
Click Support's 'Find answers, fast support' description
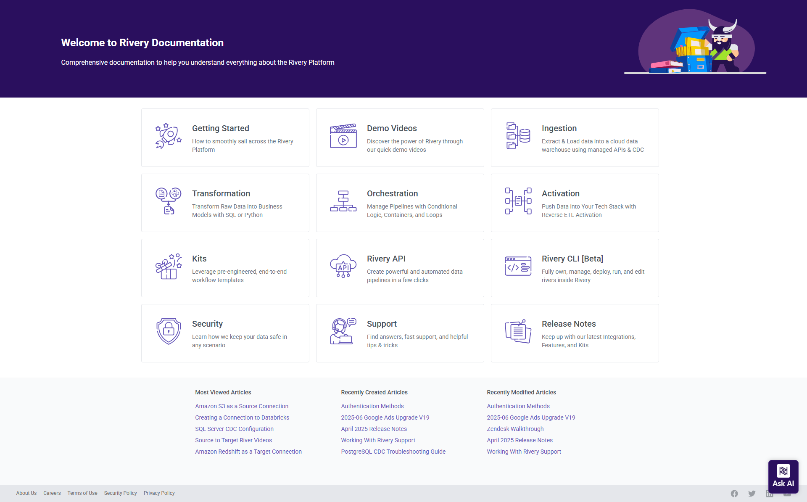pos(417,341)
